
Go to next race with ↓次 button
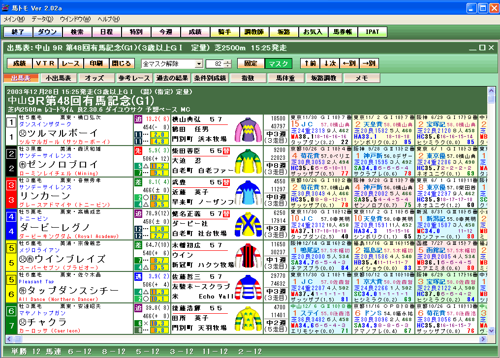coord(330,63)
